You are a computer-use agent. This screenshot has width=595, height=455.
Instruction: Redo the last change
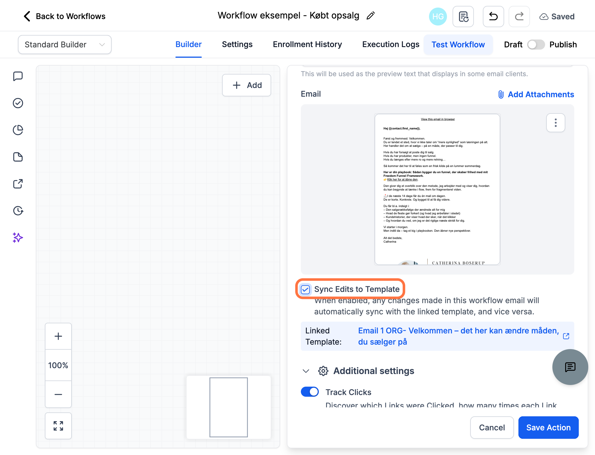519,17
